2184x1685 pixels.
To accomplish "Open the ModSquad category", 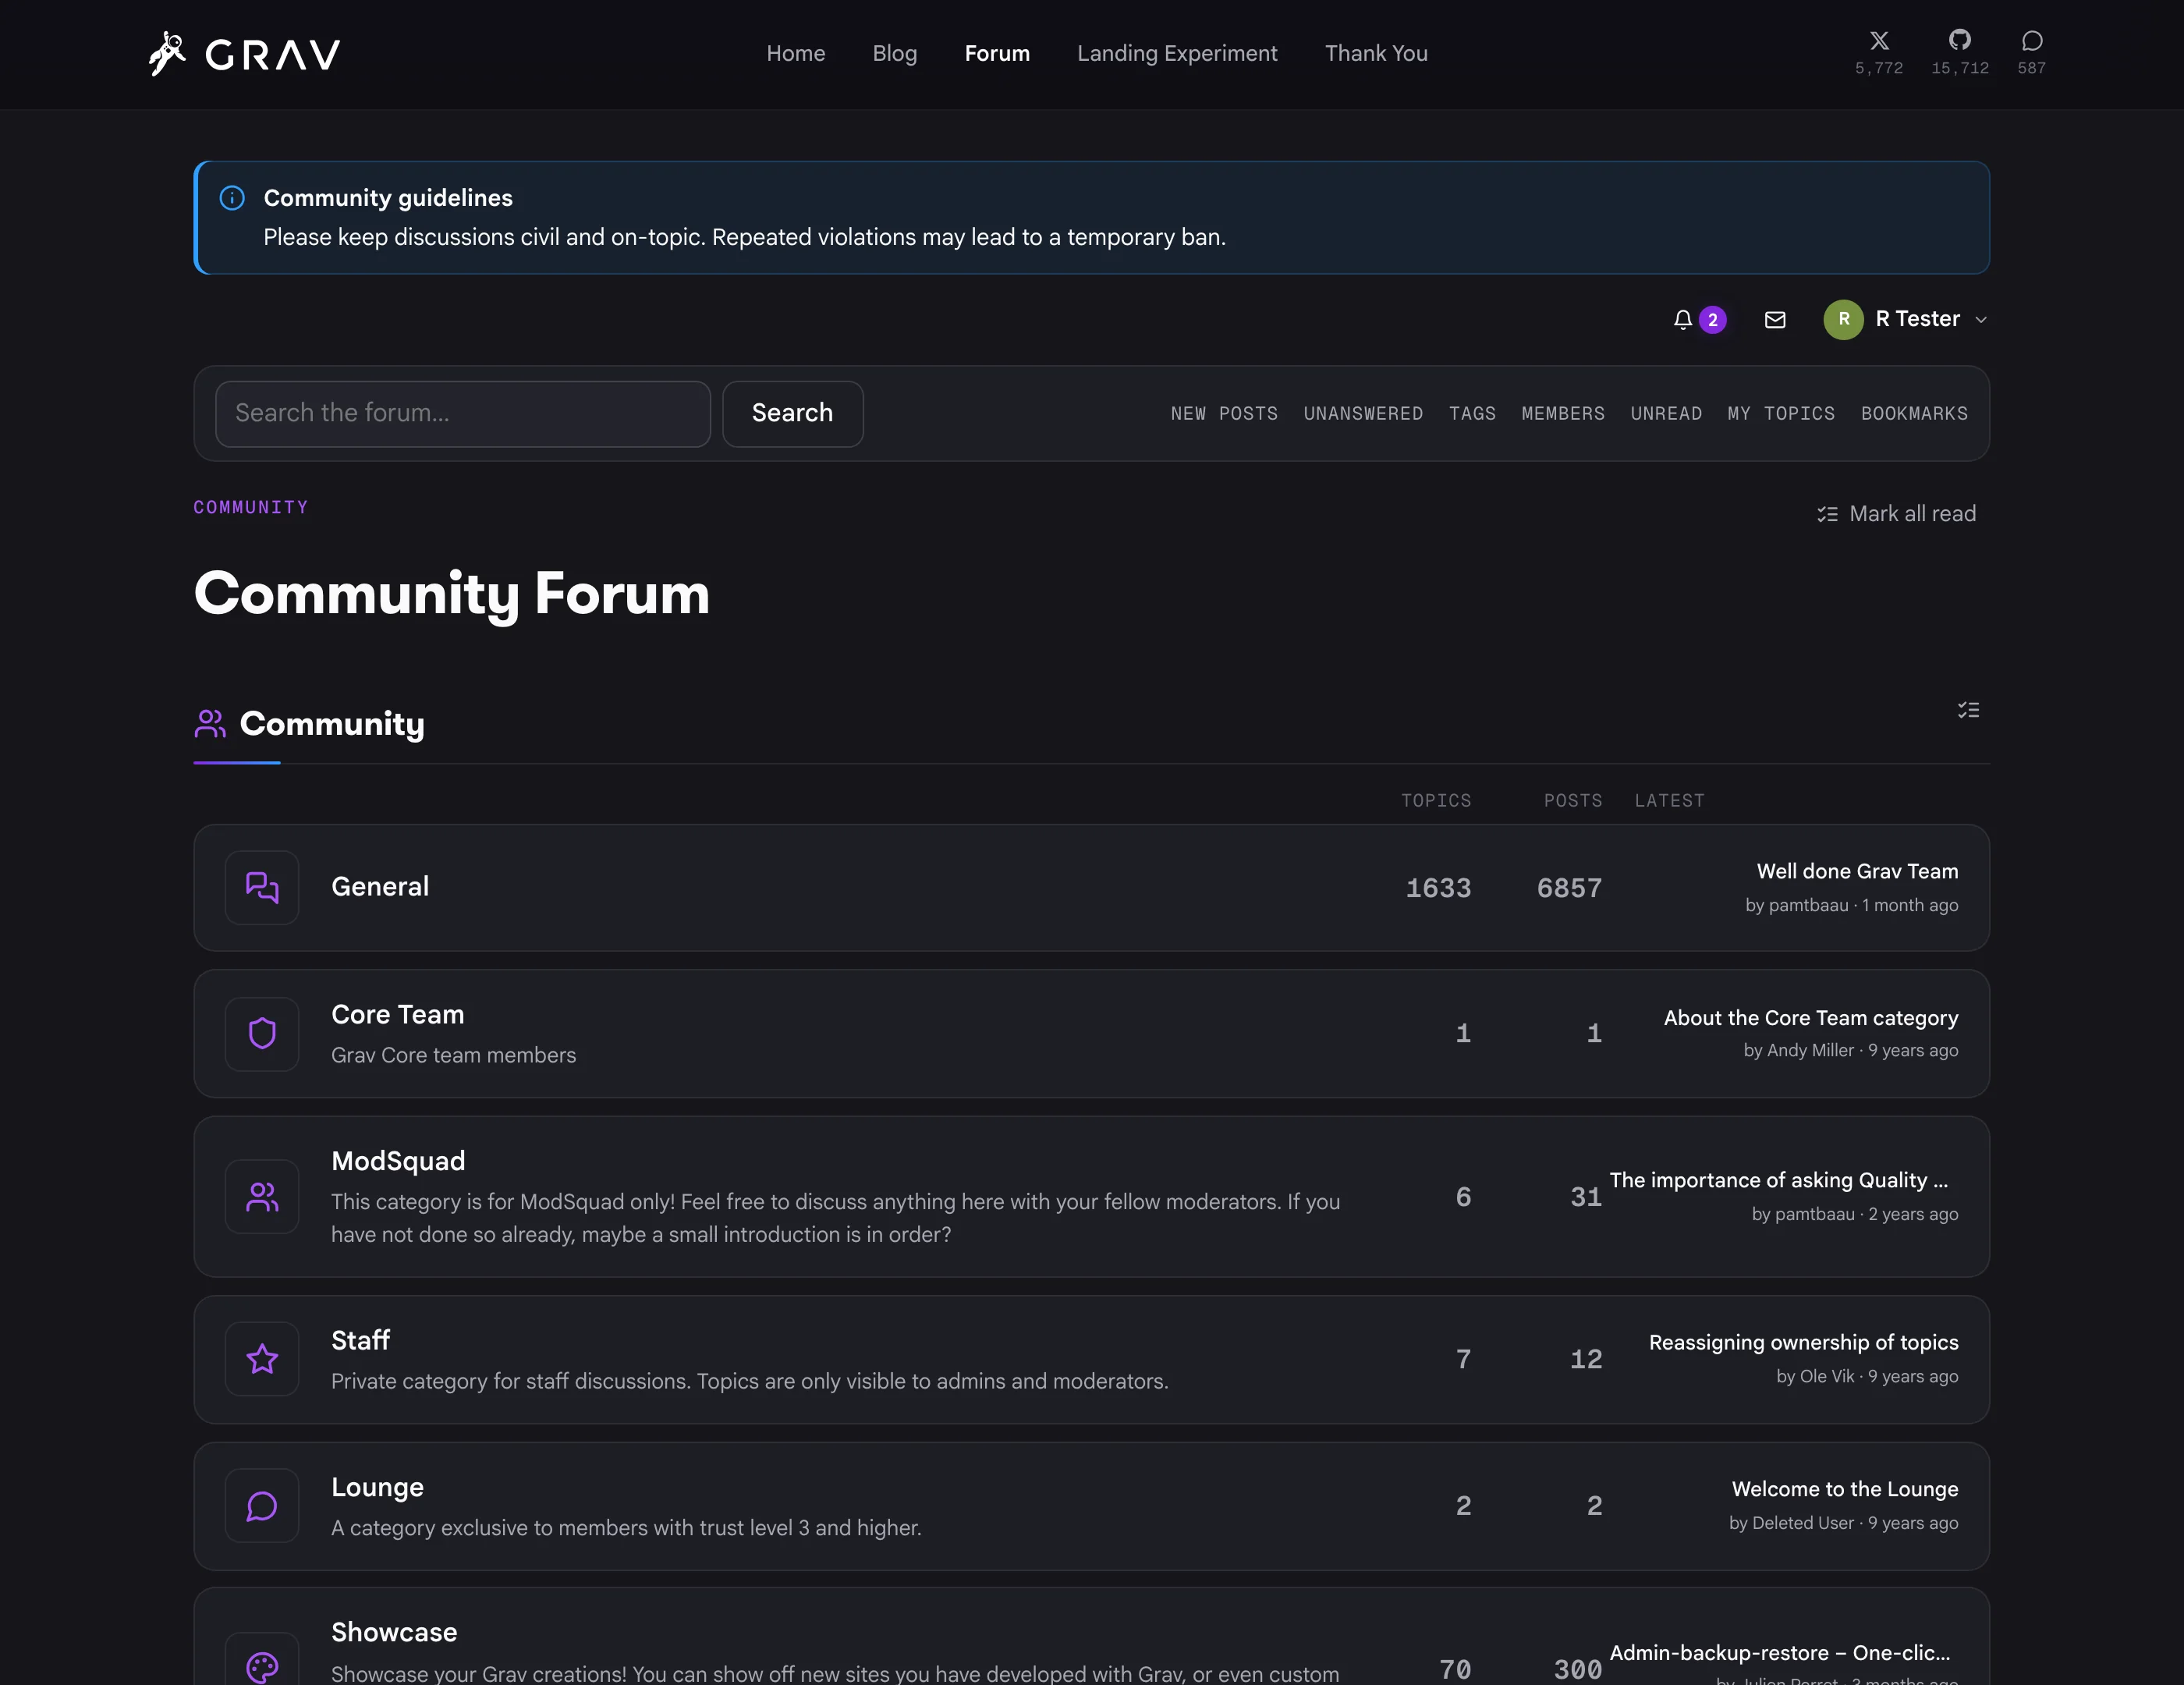I will pos(398,1160).
